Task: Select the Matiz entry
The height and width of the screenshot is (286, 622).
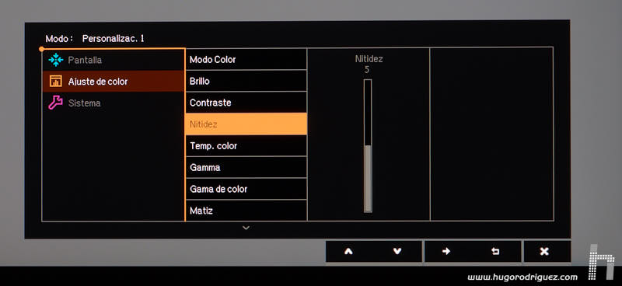Action: click(x=246, y=211)
